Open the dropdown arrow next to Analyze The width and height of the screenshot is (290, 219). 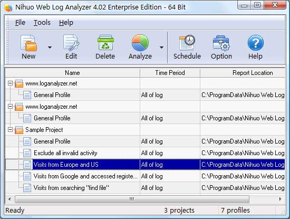[x=161, y=47]
